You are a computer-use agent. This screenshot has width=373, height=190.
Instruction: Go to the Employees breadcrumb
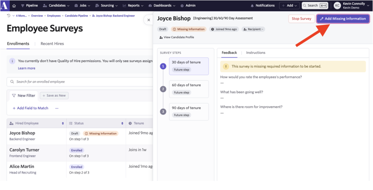click(54, 16)
